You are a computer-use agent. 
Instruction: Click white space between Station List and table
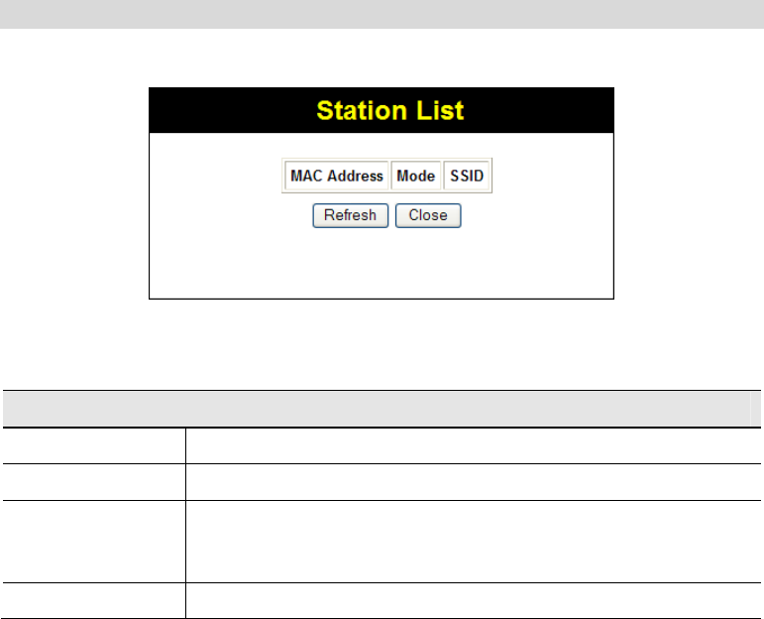coord(382,344)
